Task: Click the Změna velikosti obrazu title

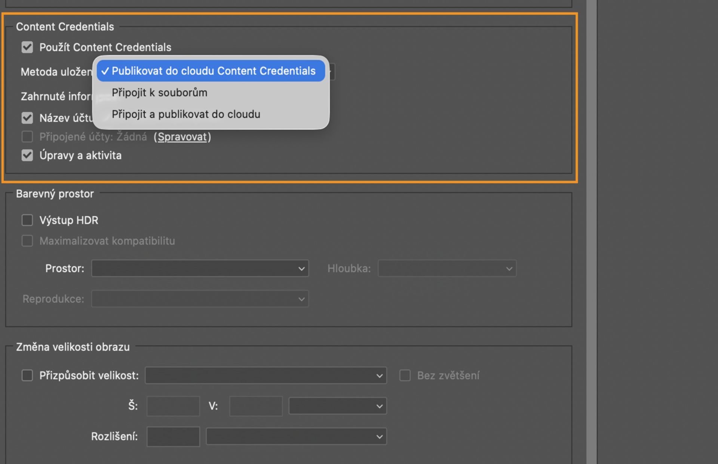Action: click(x=73, y=347)
